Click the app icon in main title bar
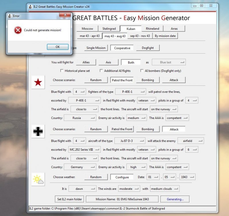Image resolution: width=229 pixels, height=216 pixels. [30, 6]
